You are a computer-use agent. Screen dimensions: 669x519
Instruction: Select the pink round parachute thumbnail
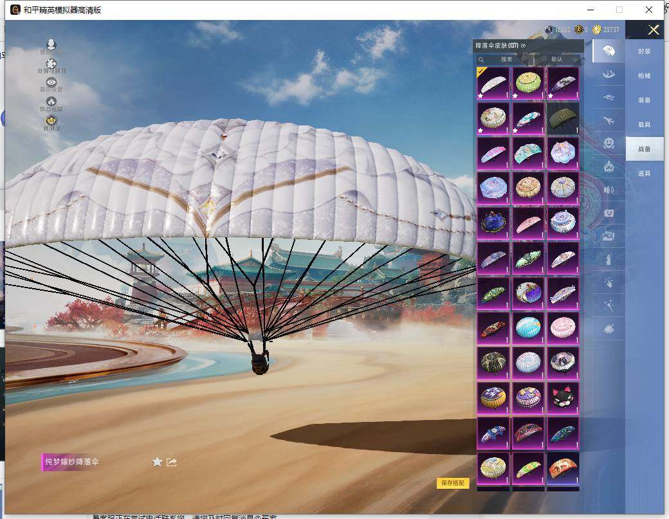564,329
